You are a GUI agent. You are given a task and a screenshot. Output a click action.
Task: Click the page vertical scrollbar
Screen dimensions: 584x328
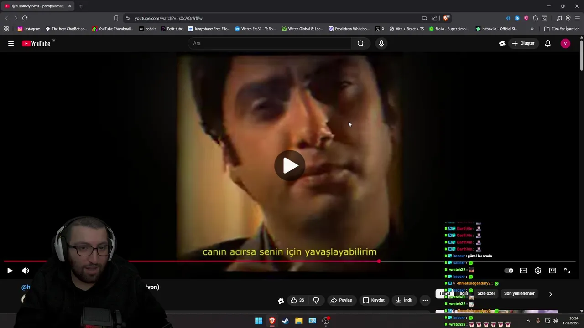click(x=582, y=56)
